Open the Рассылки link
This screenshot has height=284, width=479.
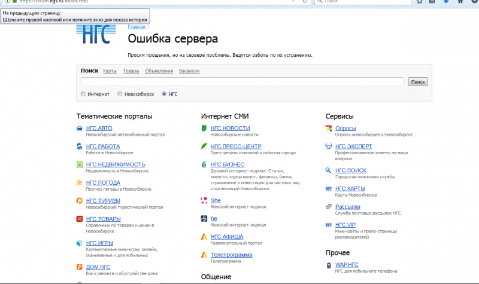click(348, 207)
